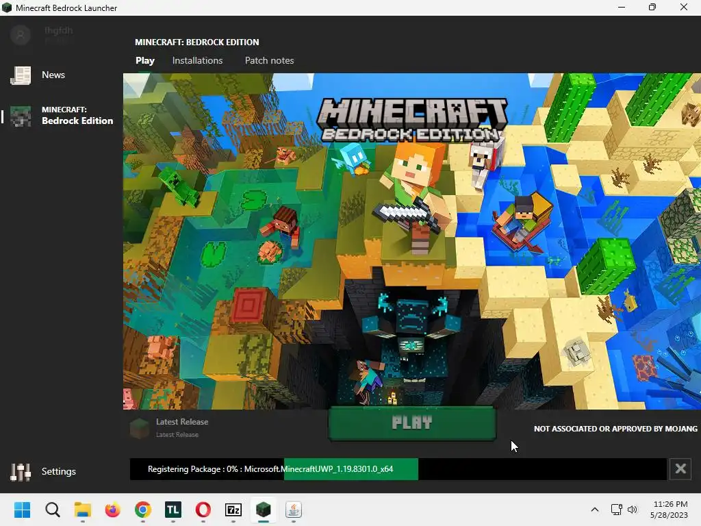The height and width of the screenshot is (526, 701).
Task: Click the 'NOT ASSOCIATED OR APPROVED BY MOJANG' text
Action: click(615, 429)
